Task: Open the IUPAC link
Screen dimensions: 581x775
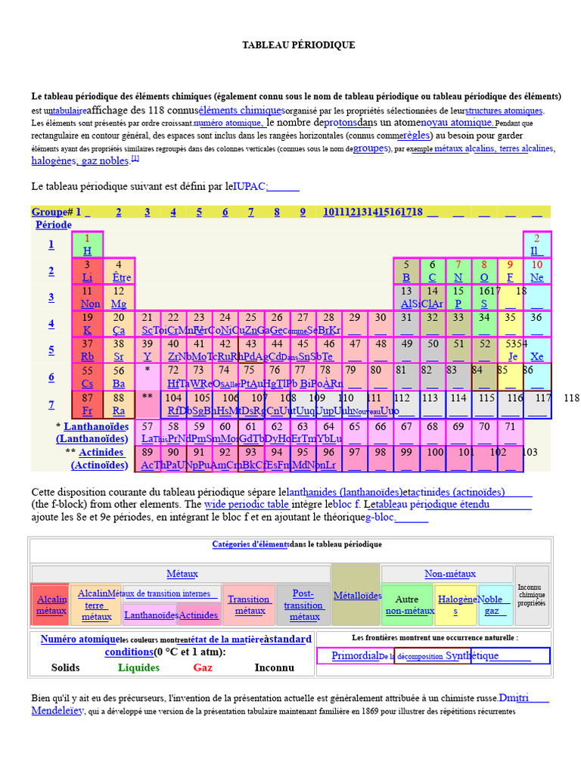Action: (250, 186)
